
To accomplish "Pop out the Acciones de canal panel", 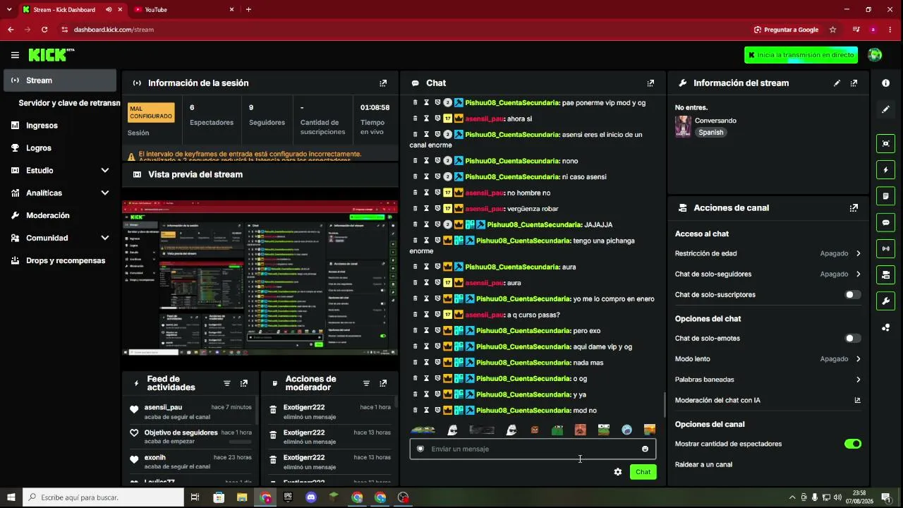I will click(854, 208).
